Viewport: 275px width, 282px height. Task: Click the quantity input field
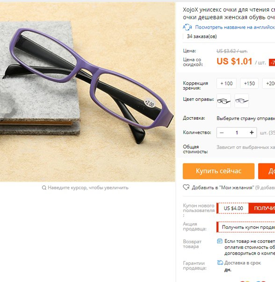coord(237,133)
